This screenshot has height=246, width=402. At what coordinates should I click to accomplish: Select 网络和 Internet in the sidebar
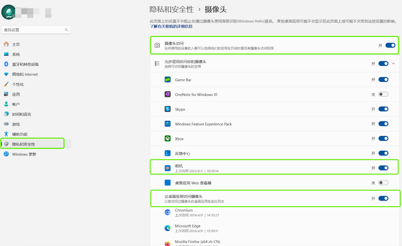click(x=25, y=74)
